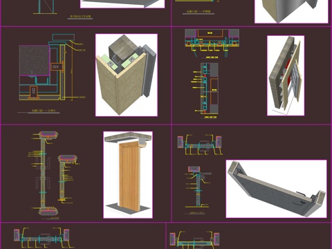
Task: Click the beige block render at top right
Action: click(291, 12)
